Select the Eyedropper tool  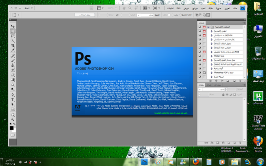(13, 50)
